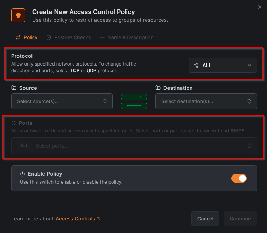Click the Select ports input field
The image size is (267, 233).
(x=140, y=146)
